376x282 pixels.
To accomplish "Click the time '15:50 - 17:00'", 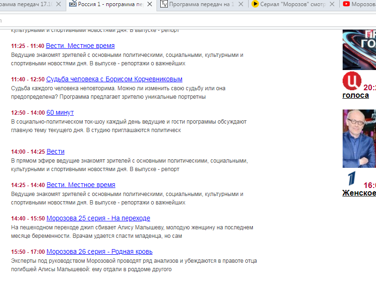I will pyautogui.click(x=28, y=251).
